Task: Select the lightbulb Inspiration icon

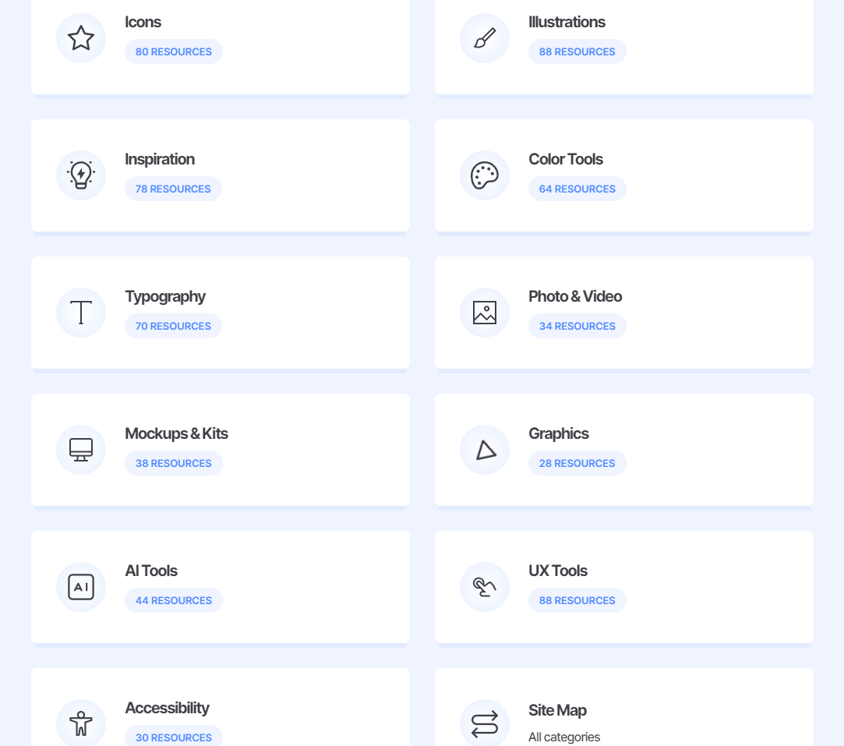Action: 81,175
